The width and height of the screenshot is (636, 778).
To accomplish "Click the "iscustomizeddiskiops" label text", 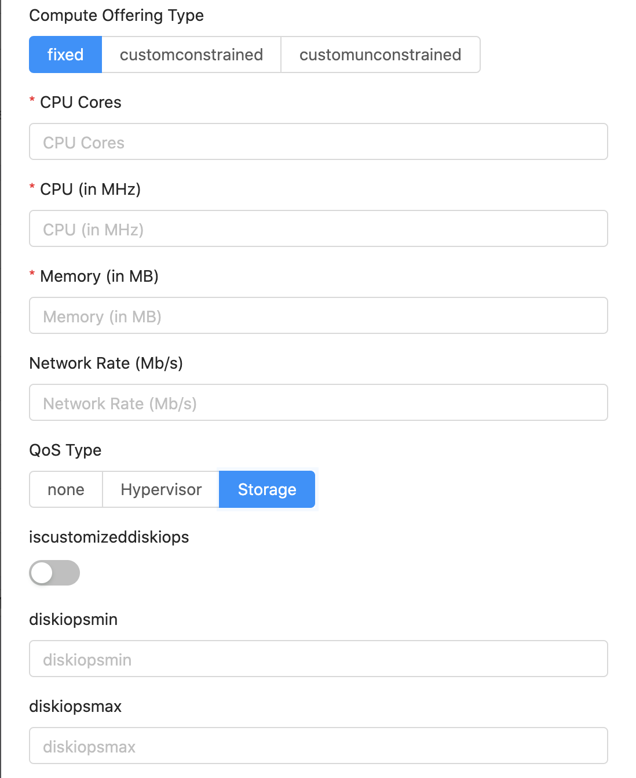I will (109, 537).
